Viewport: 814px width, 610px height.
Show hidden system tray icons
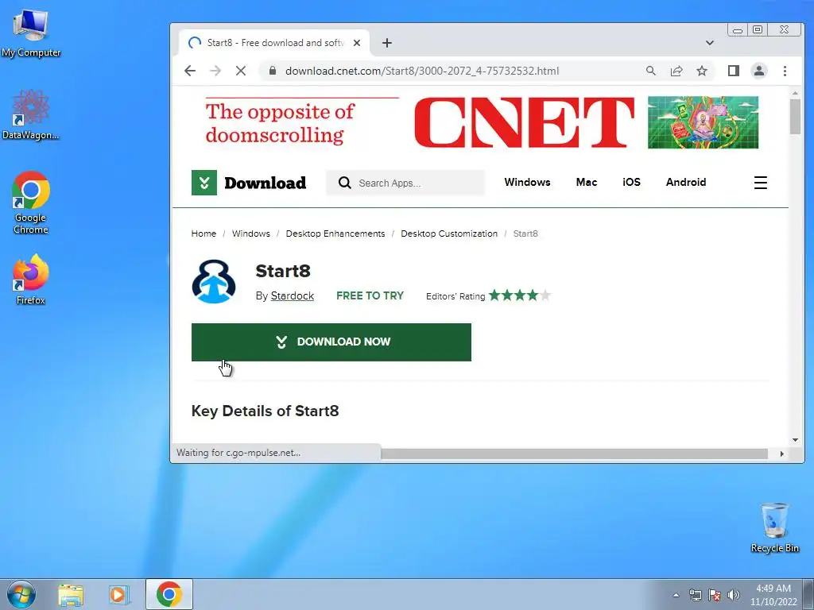(676, 595)
